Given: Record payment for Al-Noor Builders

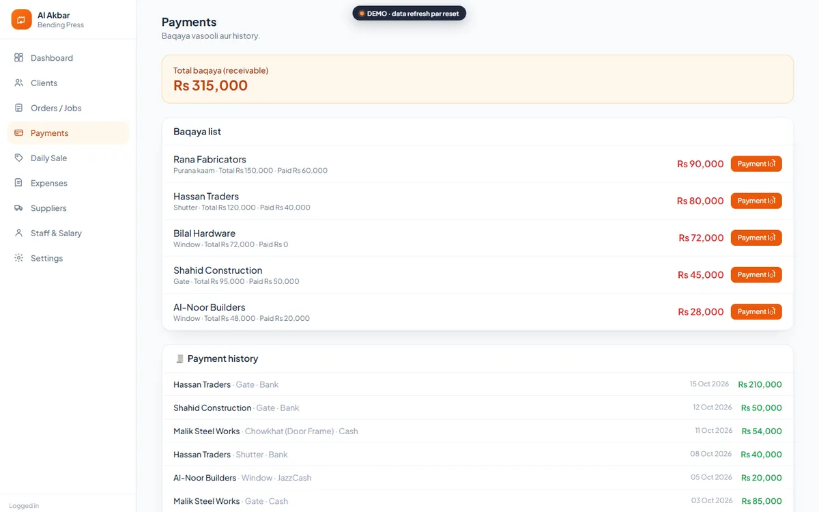Looking at the screenshot, I should pyautogui.click(x=756, y=311).
